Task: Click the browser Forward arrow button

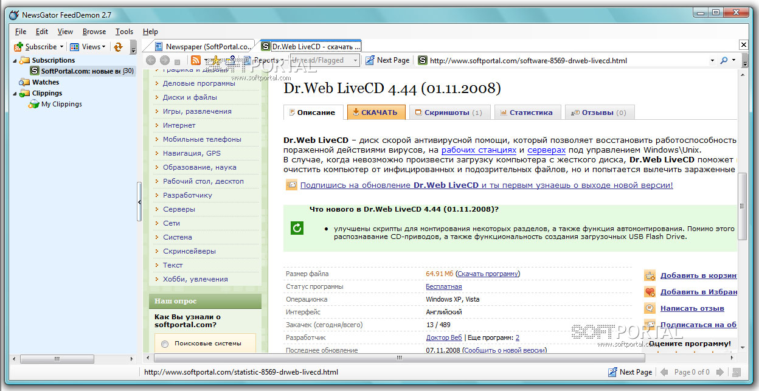Action: coord(164,60)
